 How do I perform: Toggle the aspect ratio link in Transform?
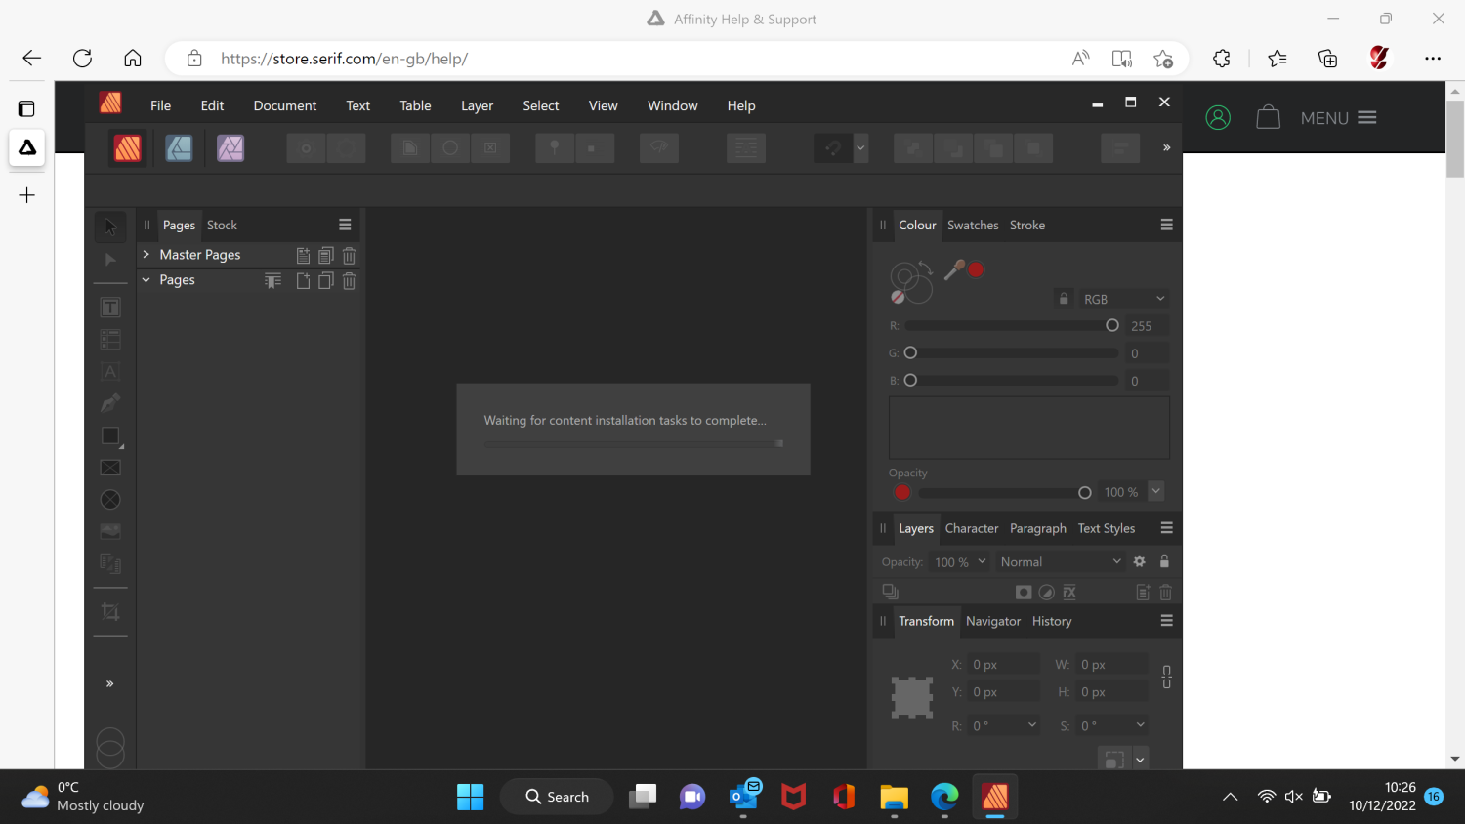point(1166,678)
